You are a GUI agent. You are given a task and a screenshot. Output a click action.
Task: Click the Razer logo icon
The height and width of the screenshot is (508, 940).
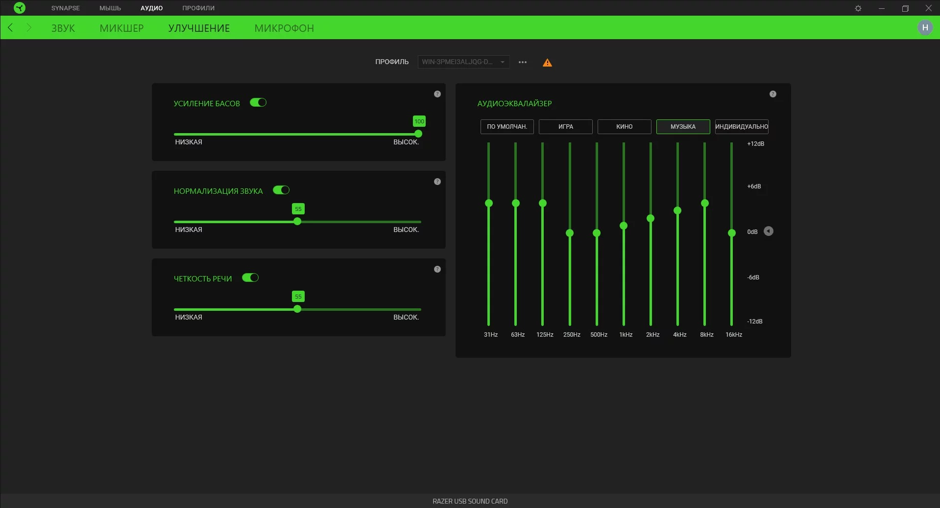(x=19, y=8)
